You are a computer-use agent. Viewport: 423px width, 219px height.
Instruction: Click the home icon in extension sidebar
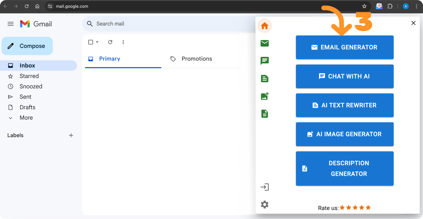point(265,26)
